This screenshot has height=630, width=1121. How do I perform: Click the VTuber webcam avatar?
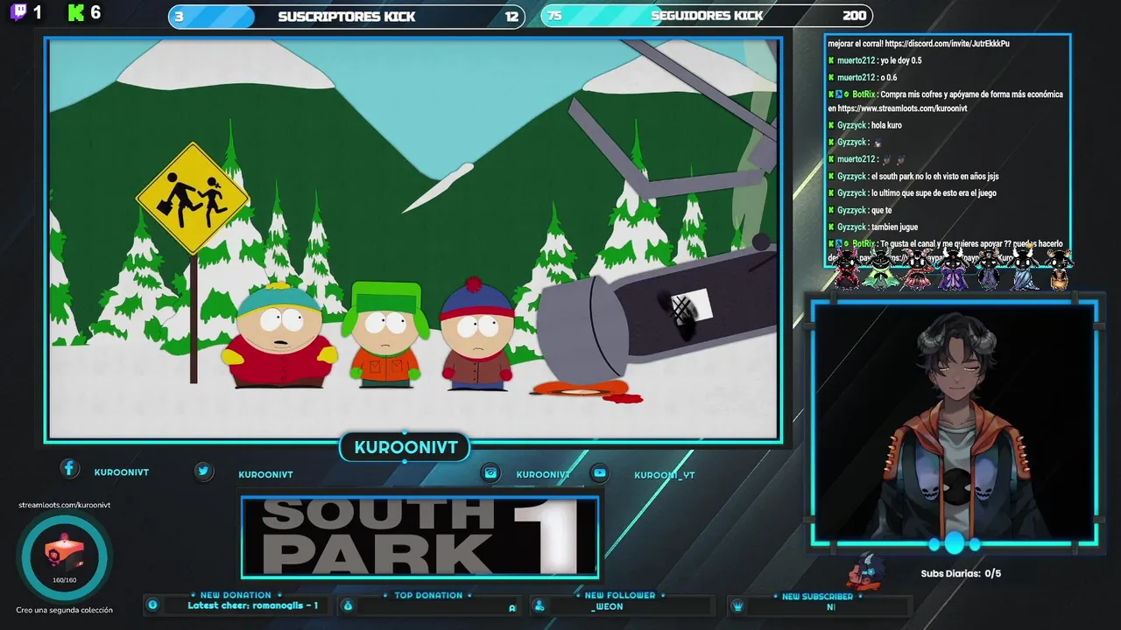click(955, 423)
